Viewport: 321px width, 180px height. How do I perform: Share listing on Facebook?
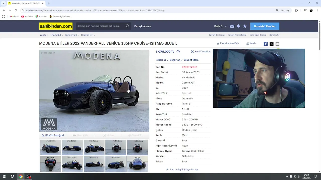(266, 44)
